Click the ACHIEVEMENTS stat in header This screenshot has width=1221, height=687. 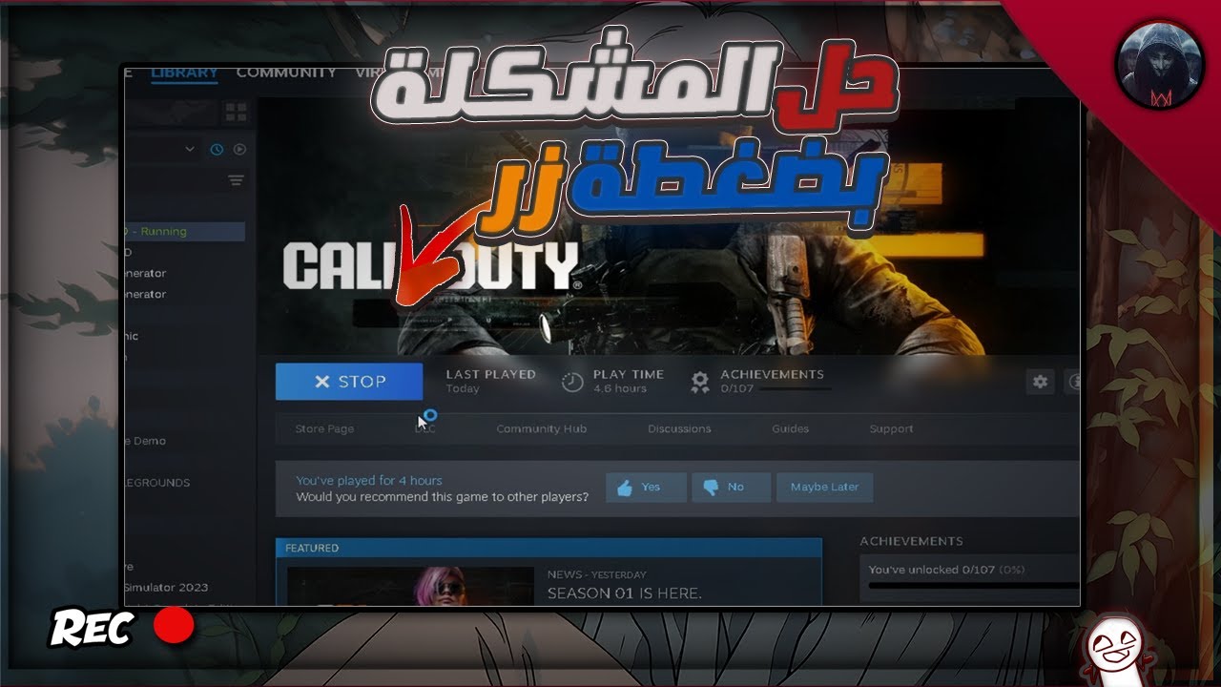pos(773,375)
